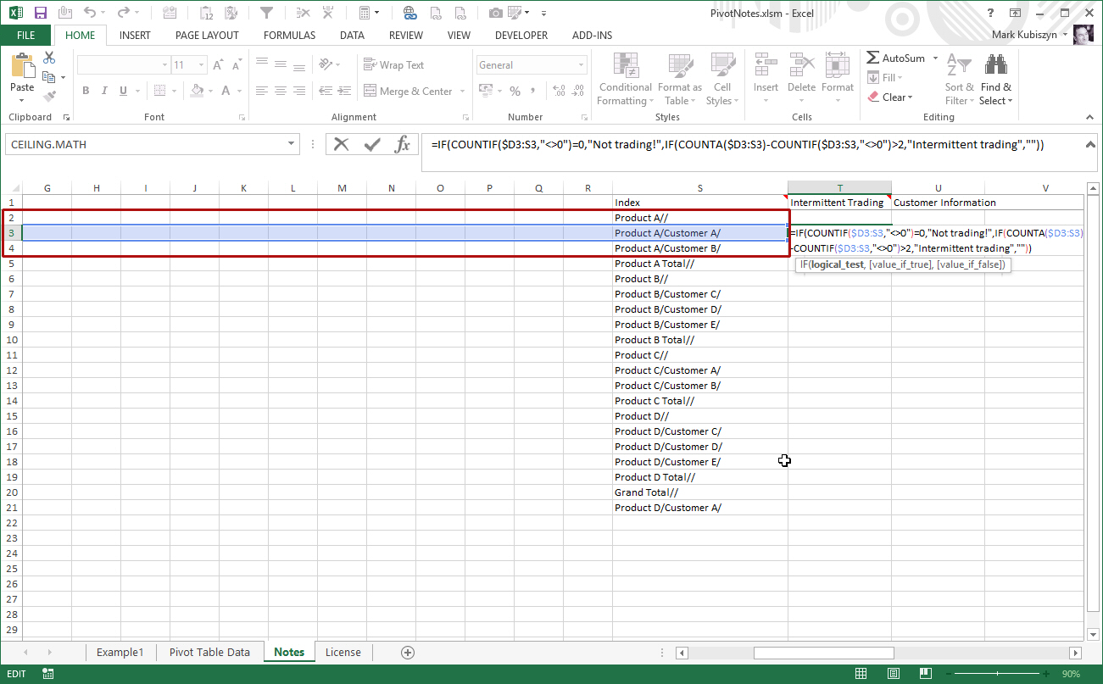Cut the selection with the scissors icon
Screen dimensions: 1103x684
[x=49, y=58]
